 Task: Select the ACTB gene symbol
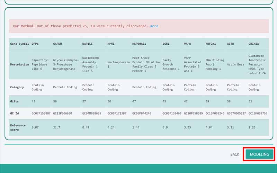[231, 44]
